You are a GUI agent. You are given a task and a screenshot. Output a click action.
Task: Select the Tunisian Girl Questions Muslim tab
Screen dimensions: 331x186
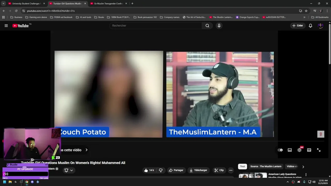point(67,4)
